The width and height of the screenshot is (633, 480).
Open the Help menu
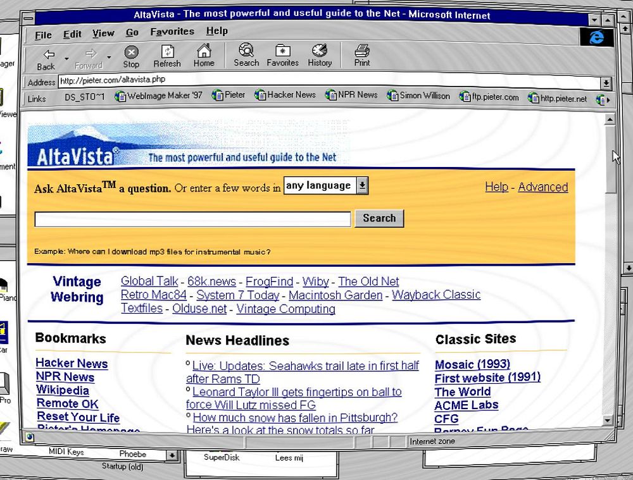216,31
